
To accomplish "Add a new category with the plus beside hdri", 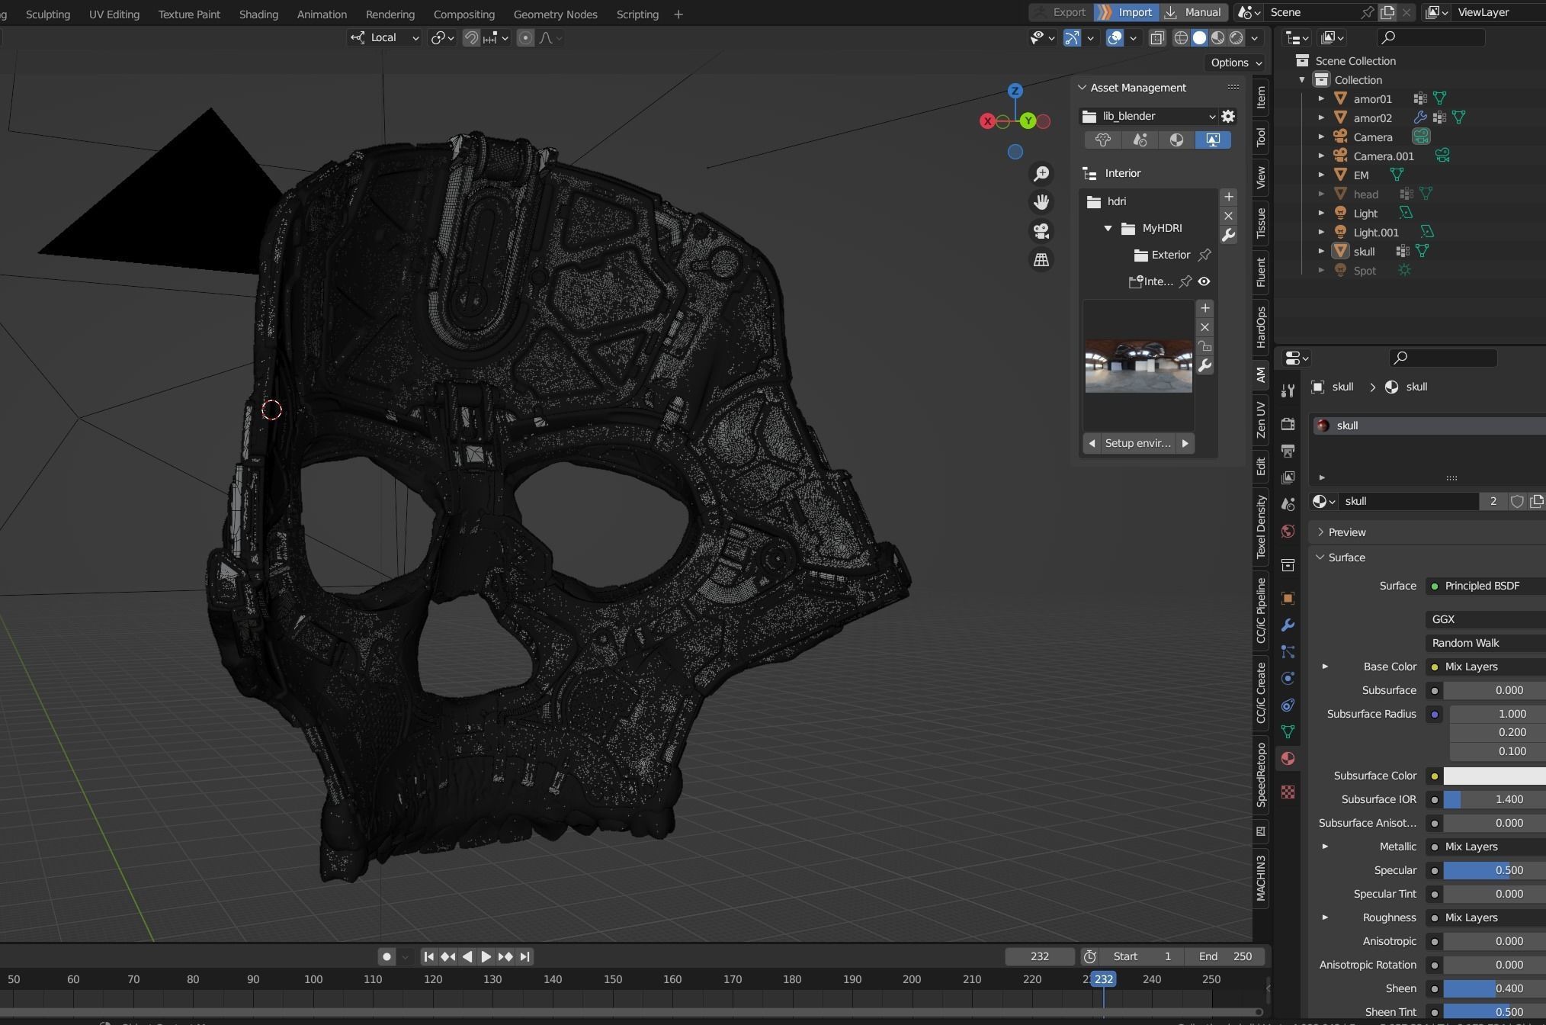I will (1228, 197).
